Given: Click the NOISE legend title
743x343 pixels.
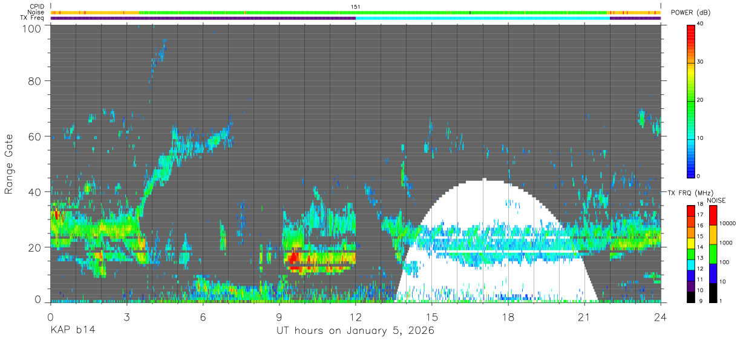Looking at the screenshot, I should click(x=717, y=200).
